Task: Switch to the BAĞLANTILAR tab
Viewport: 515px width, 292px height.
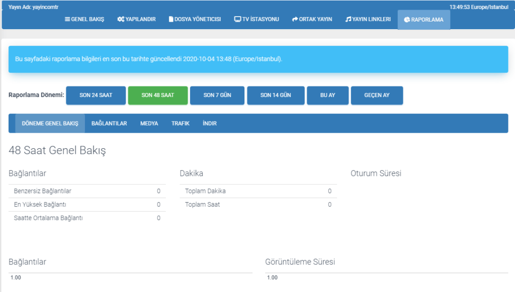Action: click(x=109, y=123)
